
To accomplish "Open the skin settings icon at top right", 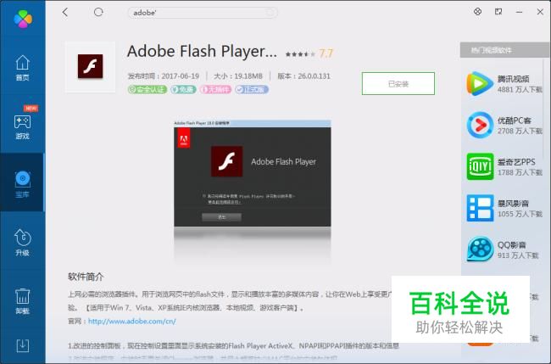I will pyautogui.click(x=477, y=12).
